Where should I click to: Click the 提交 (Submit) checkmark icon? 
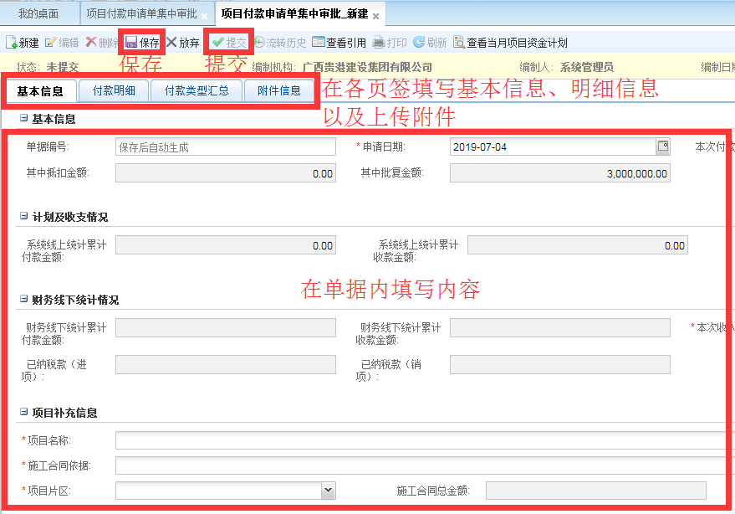(x=217, y=43)
